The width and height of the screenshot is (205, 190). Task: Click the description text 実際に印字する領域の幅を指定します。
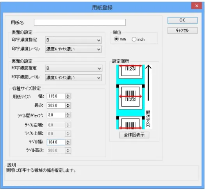click(x=41, y=170)
